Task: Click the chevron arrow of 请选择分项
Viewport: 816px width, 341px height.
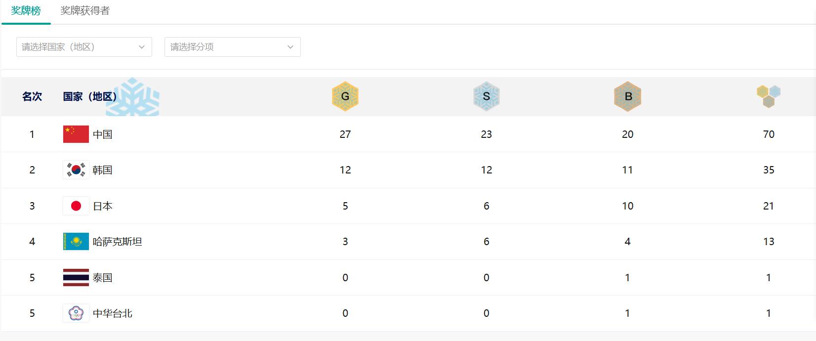Action: click(x=290, y=47)
